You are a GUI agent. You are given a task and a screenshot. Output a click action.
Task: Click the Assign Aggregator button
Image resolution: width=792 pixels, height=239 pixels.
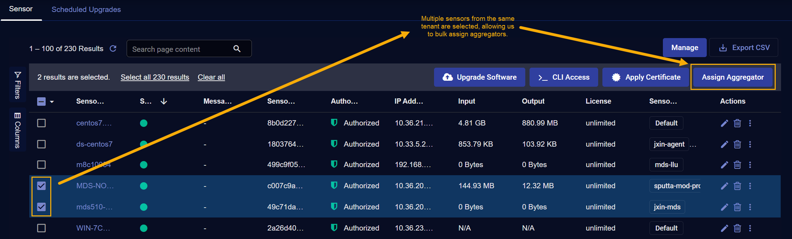[733, 77]
